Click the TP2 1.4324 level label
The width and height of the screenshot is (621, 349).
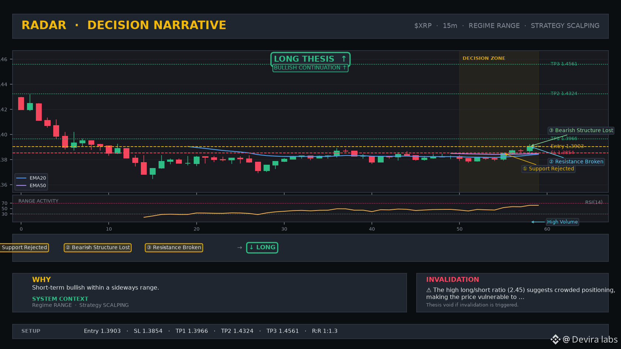pyautogui.click(x=563, y=93)
